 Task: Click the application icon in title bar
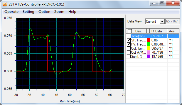(x=5, y=4)
